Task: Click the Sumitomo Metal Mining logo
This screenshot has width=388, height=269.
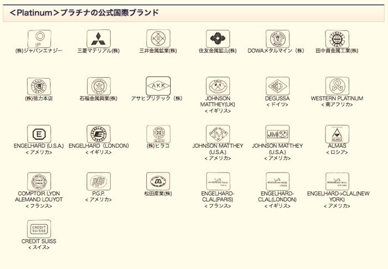Action: click(x=218, y=39)
